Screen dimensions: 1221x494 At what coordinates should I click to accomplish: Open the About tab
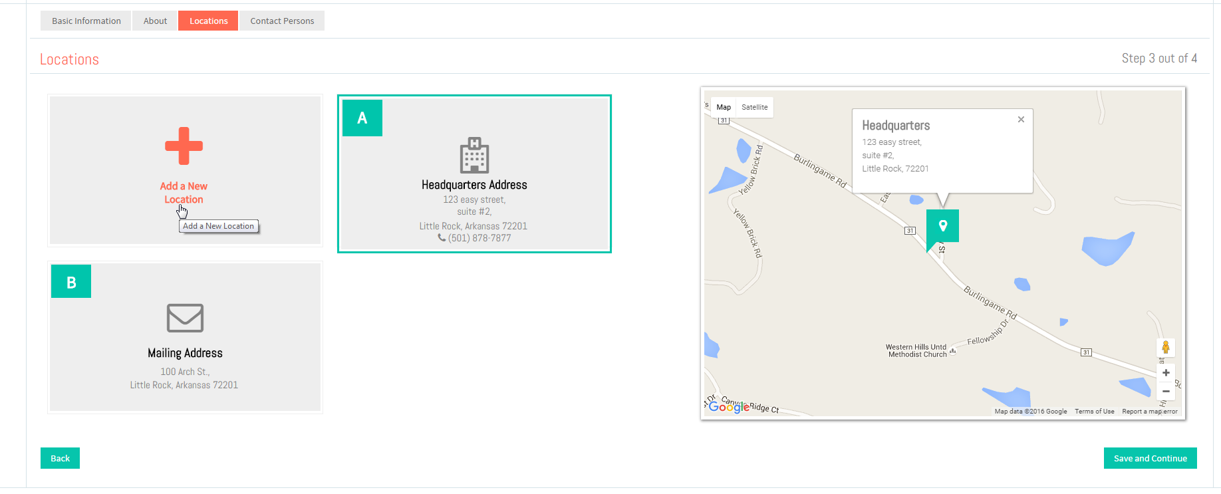155,21
